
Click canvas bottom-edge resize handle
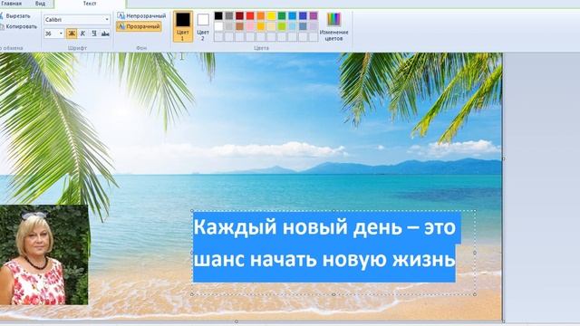click(x=237, y=321)
